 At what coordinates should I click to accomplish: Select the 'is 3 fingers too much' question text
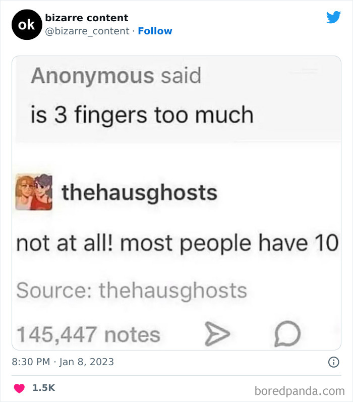[x=142, y=115]
